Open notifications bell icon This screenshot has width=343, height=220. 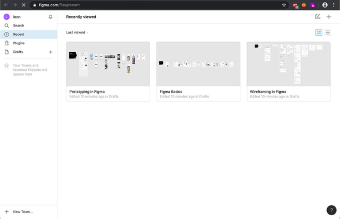(51, 17)
